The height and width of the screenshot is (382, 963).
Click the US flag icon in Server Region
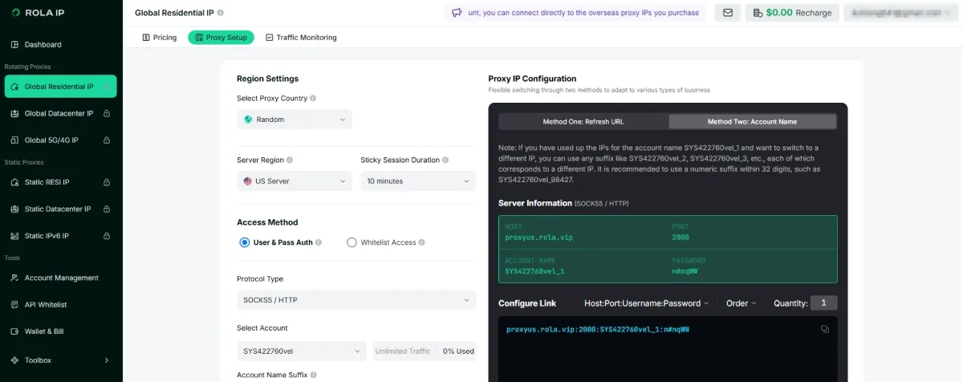click(x=248, y=181)
